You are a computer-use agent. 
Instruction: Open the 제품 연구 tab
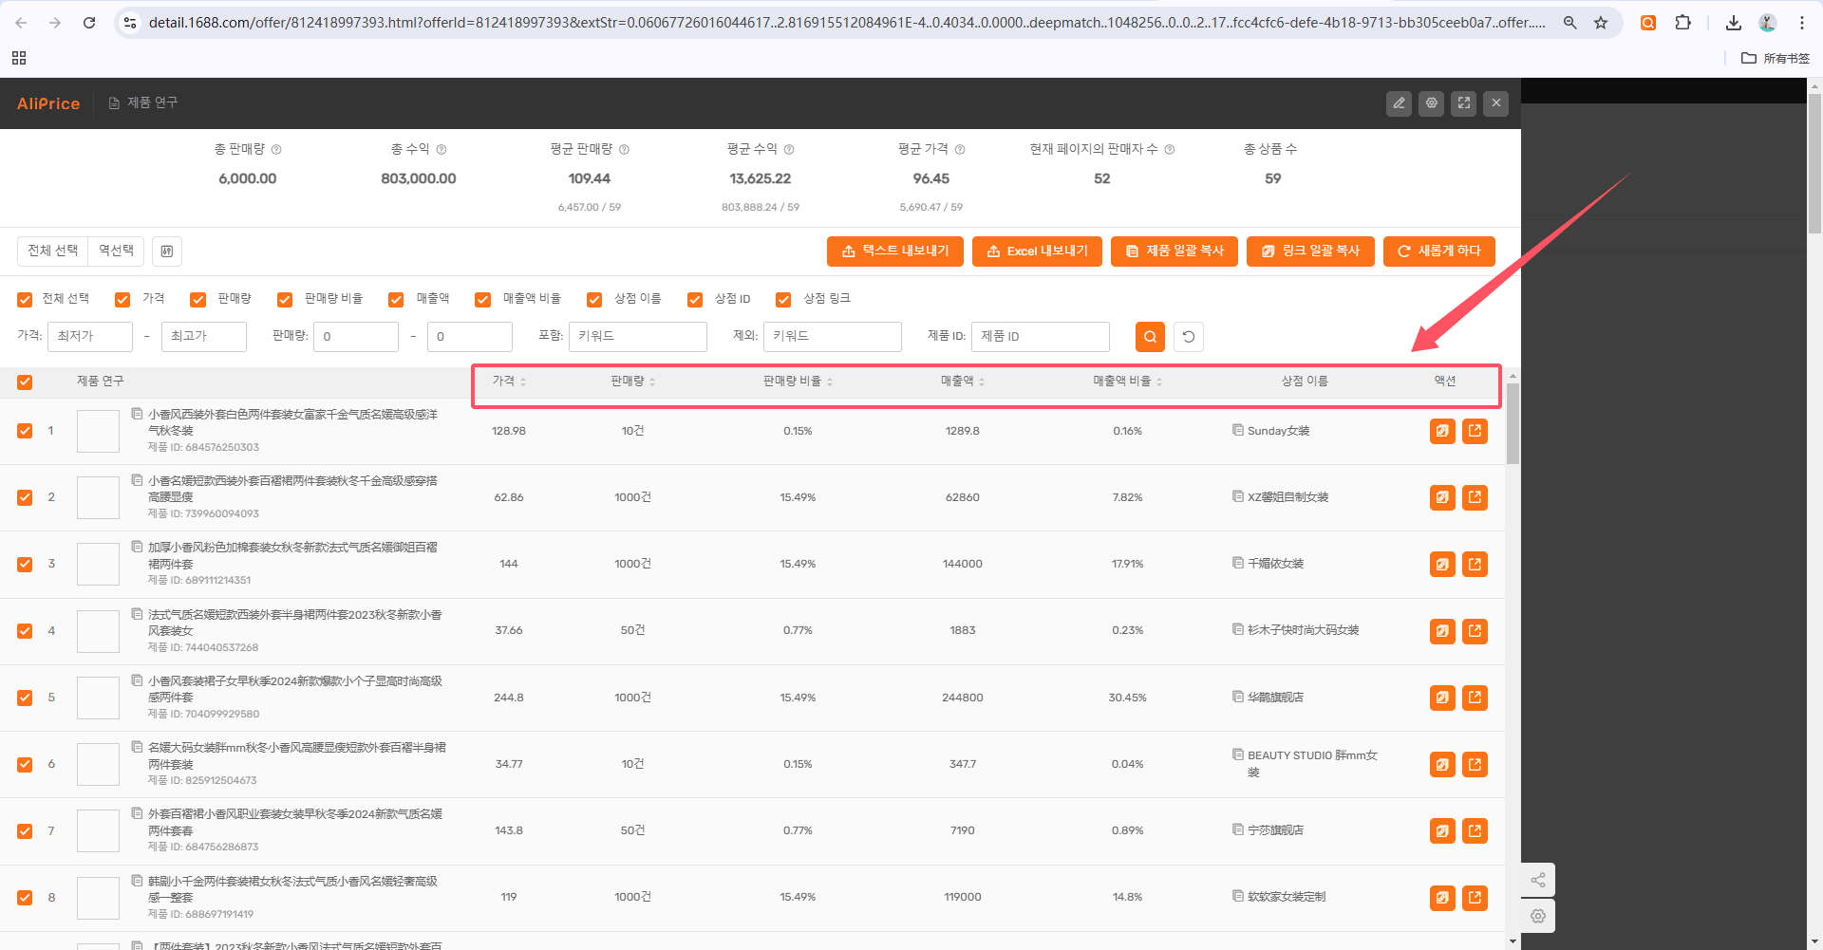143,102
